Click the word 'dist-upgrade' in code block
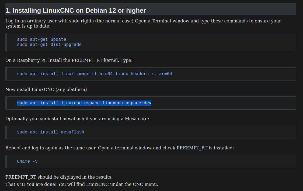 coord(66,45)
